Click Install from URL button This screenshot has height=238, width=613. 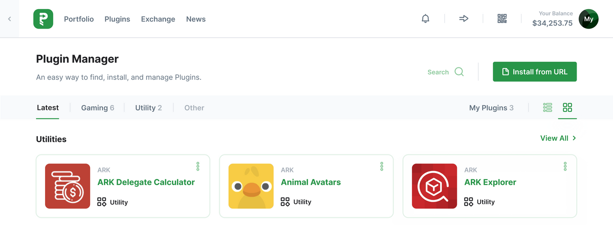(x=534, y=72)
